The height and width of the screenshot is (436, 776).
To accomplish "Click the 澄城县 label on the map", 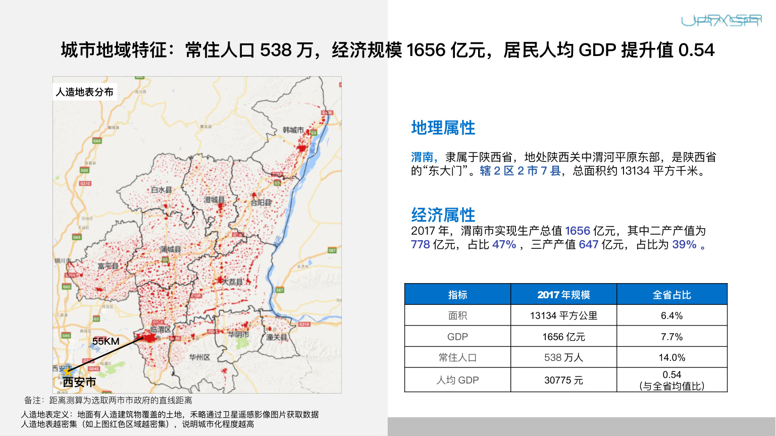I will tap(214, 200).
